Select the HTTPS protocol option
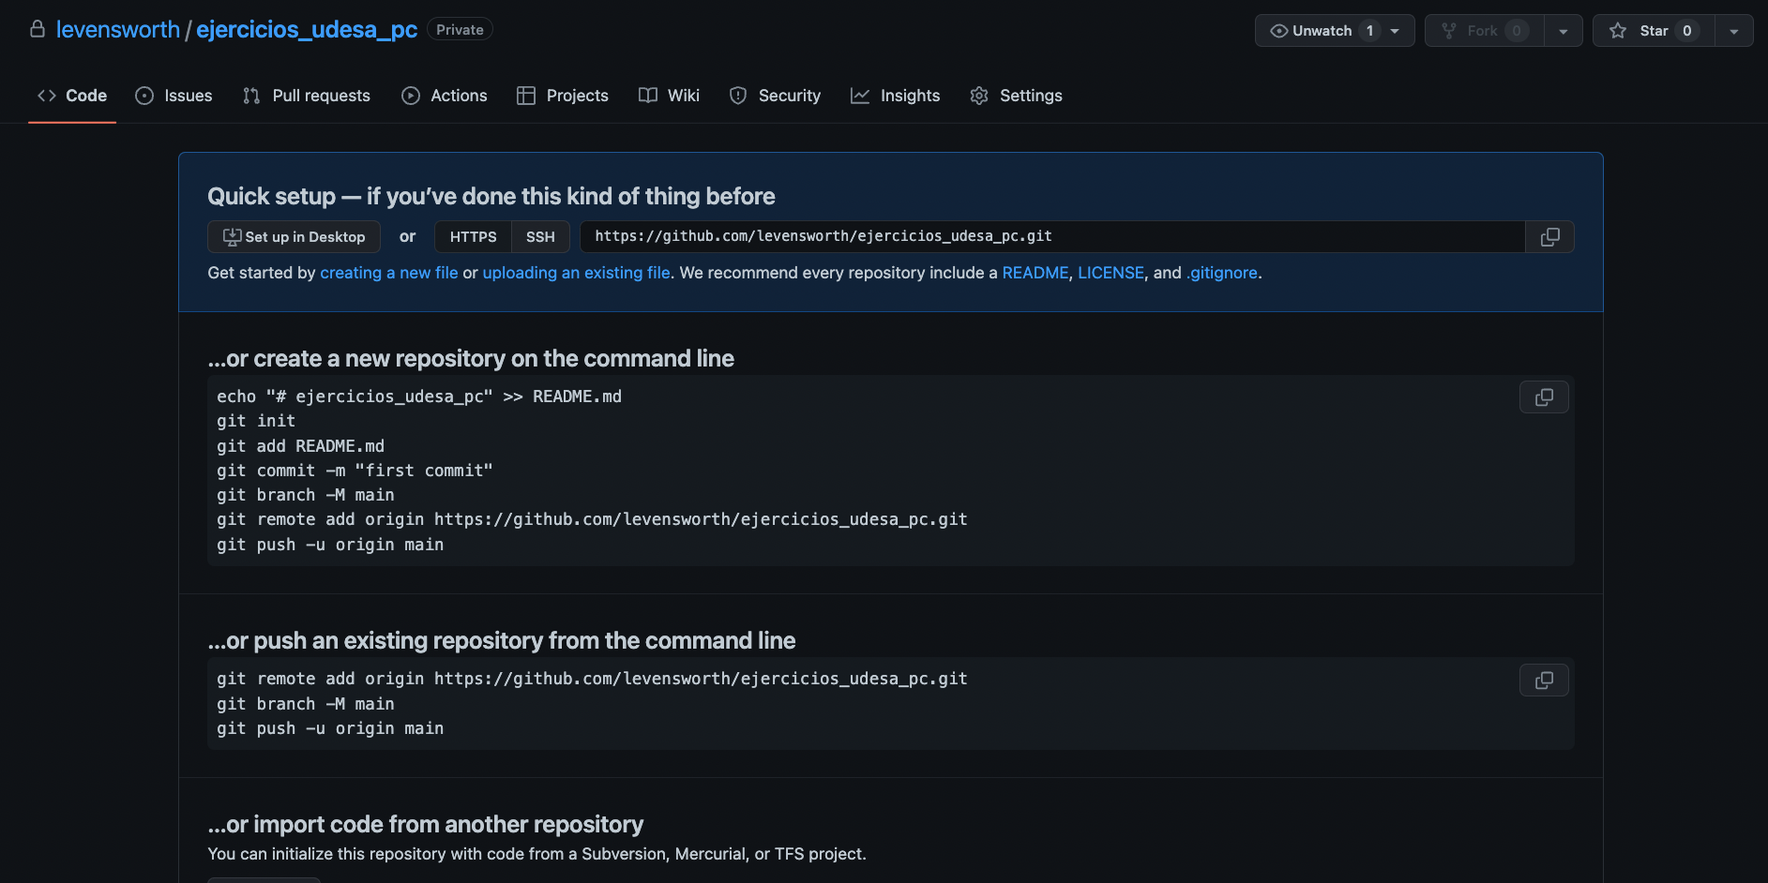Image resolution: width=1768 pixels, height=883 pixels. [473, 237]
